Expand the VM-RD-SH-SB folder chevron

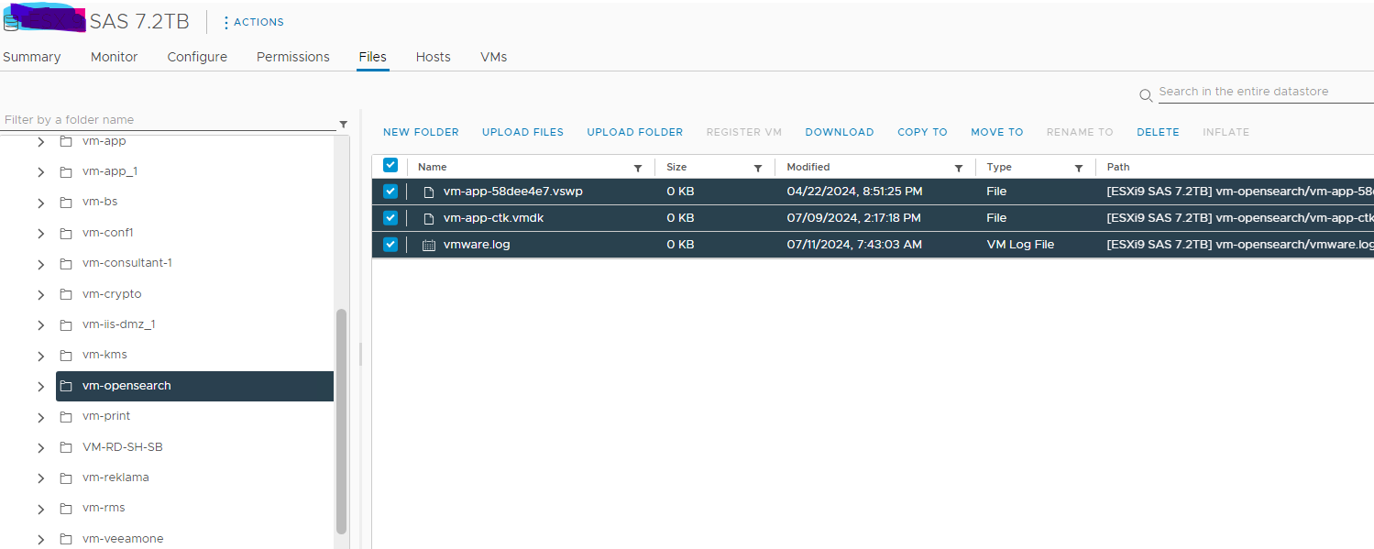coord(40,446)
